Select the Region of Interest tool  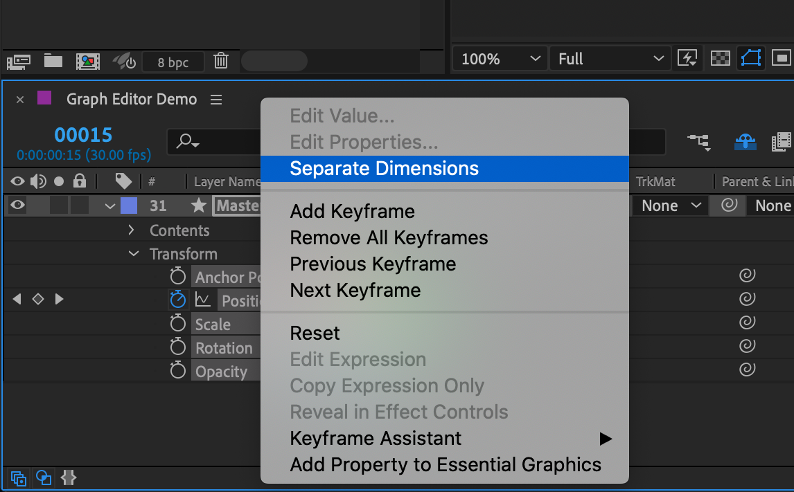[750, 58]
